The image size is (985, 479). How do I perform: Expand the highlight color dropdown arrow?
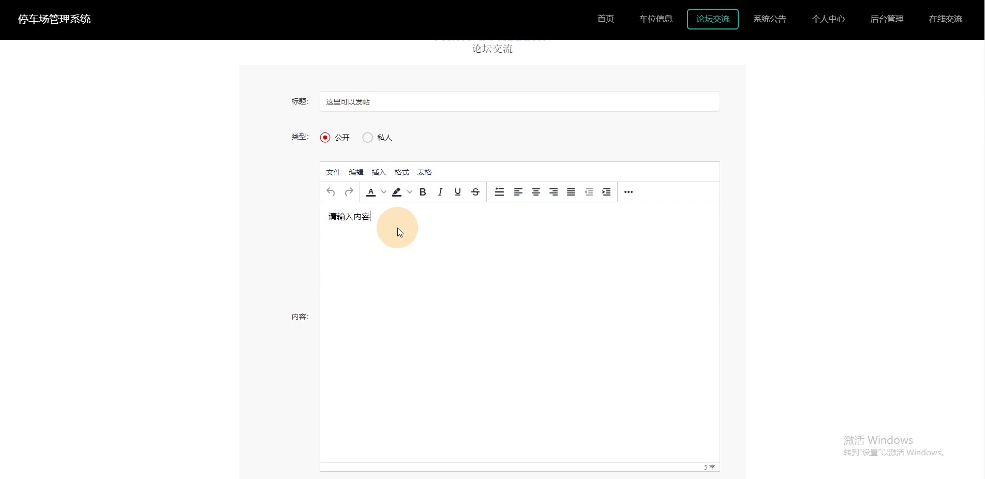410,192
